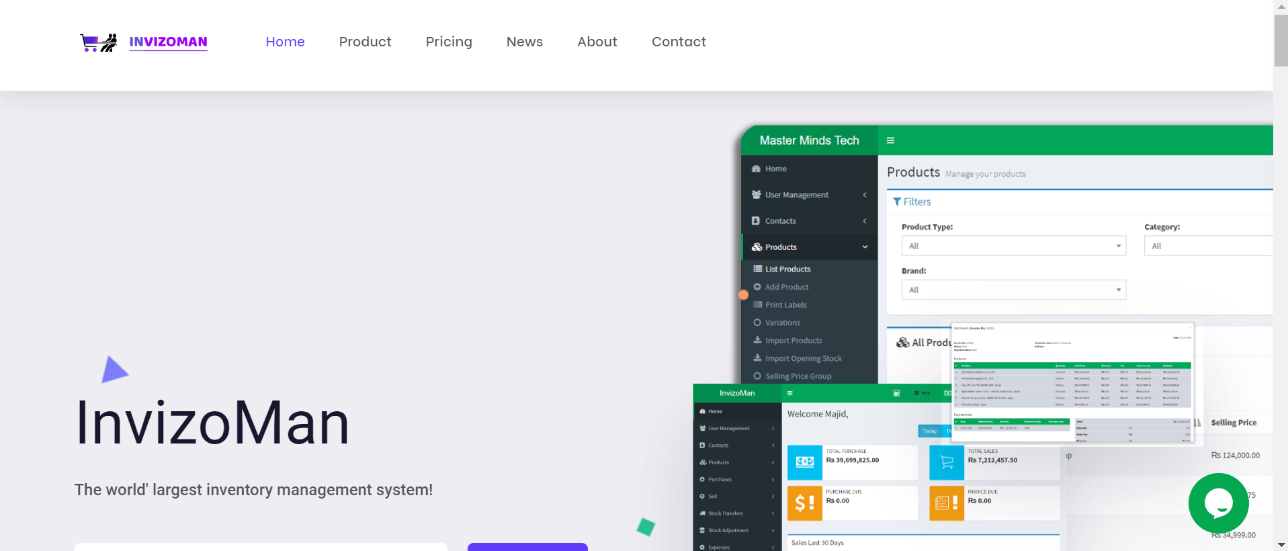
Task: Open the Pricing menu item
Action: tap(448, 42)
